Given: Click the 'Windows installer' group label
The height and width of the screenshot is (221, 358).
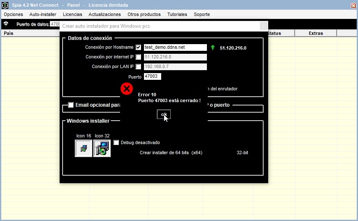Looking at the screenshot, I should tap(88, 121).
